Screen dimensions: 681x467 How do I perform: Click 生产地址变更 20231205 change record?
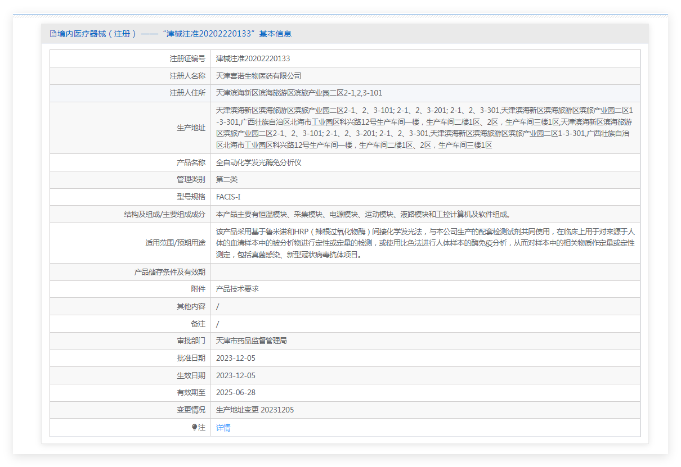click(x=254, y=410)
